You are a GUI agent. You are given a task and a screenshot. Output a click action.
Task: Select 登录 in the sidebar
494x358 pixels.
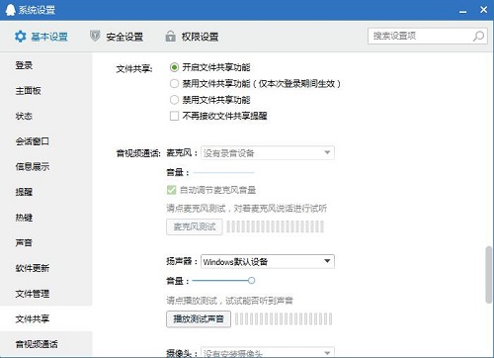click(x=46, y=65)
